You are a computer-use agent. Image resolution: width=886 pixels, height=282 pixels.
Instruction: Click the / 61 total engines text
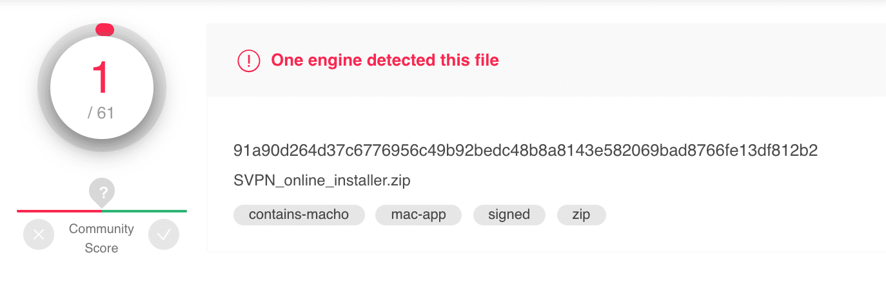point(101,113)
